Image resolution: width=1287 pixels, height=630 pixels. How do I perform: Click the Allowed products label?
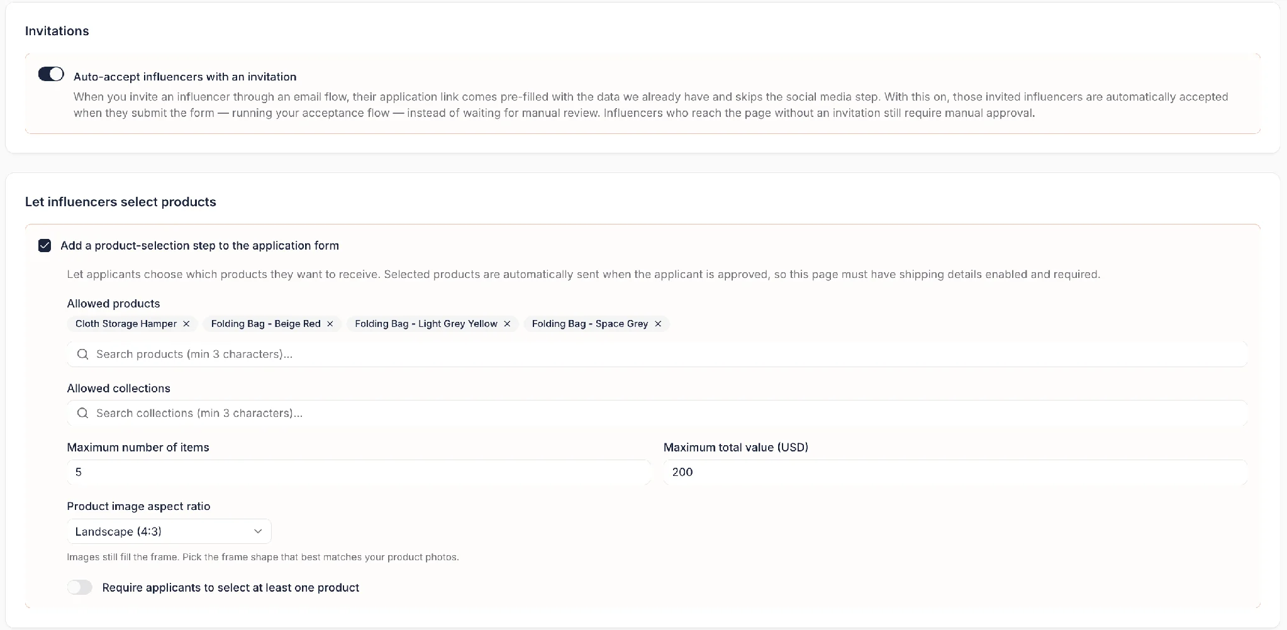pyautogui.click(x=113, y=304)
